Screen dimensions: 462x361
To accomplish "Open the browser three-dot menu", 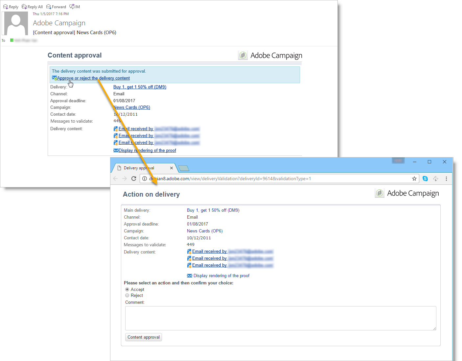I will (x=446, y=179).
